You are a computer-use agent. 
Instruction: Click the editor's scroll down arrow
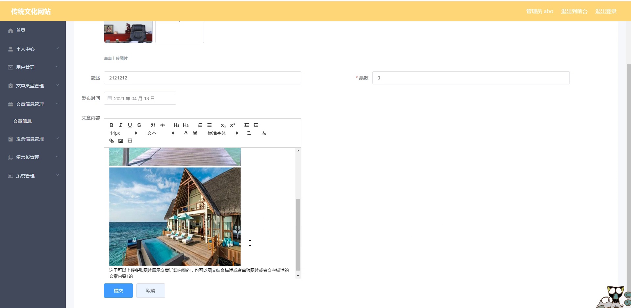coord(298,276)
